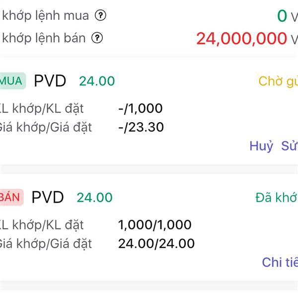Image resolution: width=298 pixels, height=298 pixels.
Task: Tap the -/23.30 price in buy order
Action: tap(141, 127)
